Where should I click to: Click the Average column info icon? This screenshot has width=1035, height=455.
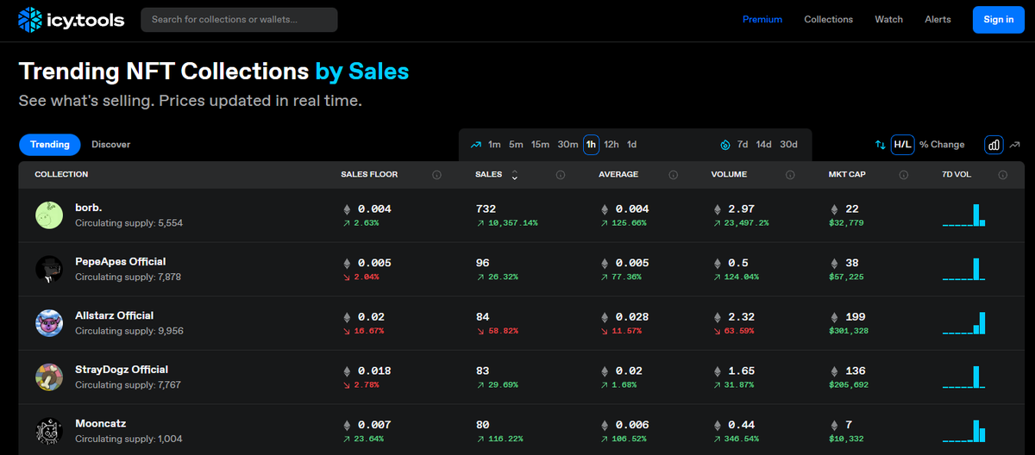coord(674,175)
